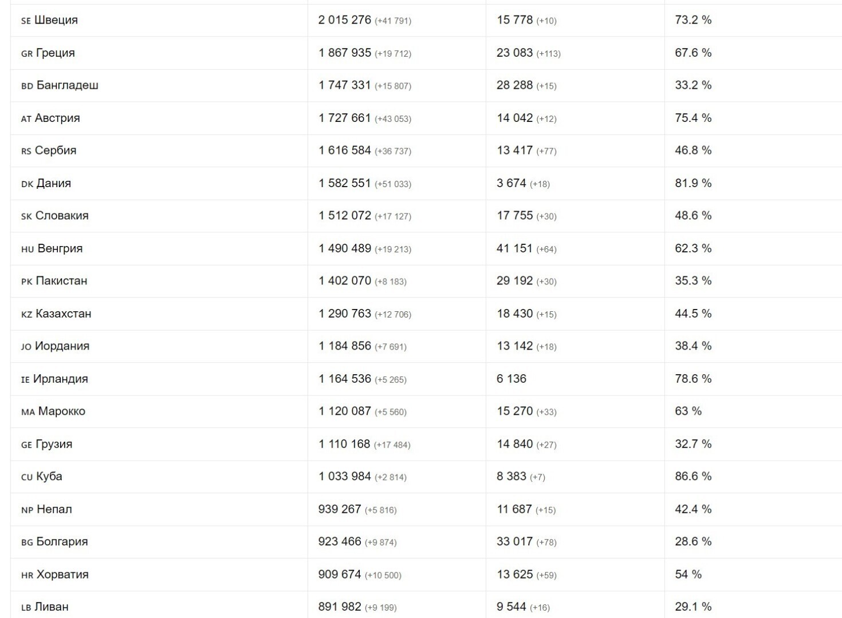
Task: Select Марокко case count 1 120 087
Action: click(x=345, y=411)
